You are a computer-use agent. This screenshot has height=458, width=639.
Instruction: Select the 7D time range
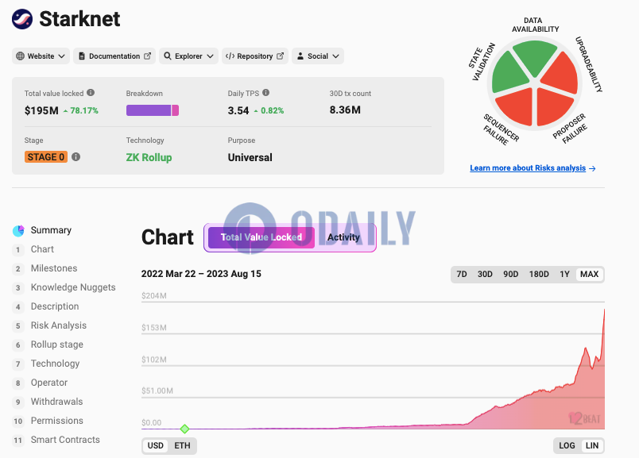click(x=462, y=275)
